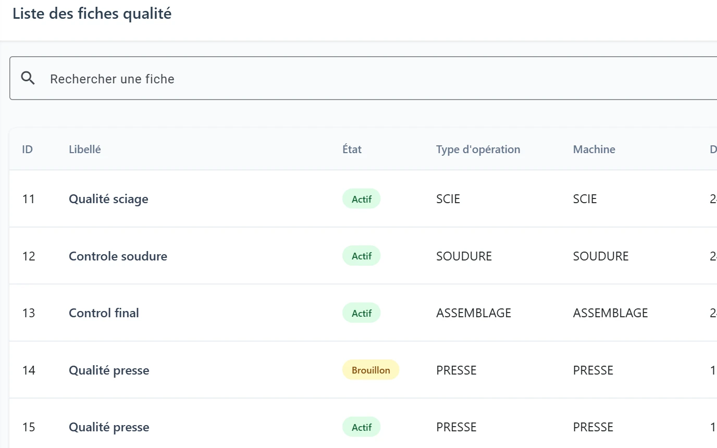Click the Actif badge for Qualité sciage

click(362, 199)
